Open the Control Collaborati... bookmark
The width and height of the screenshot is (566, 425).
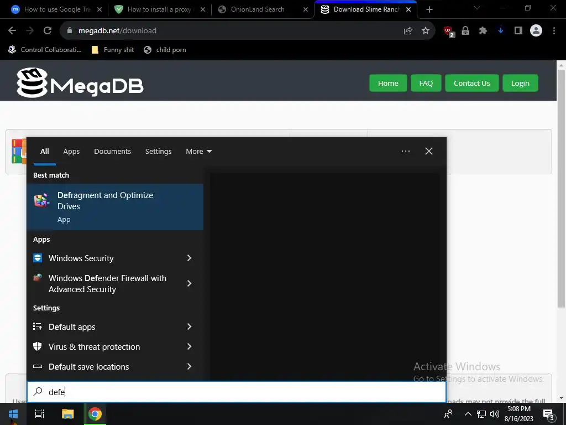click(45, 50)
